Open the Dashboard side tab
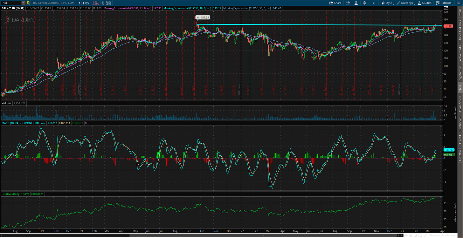The height and width of the screenshot is (238, 463). pos(460,123)
